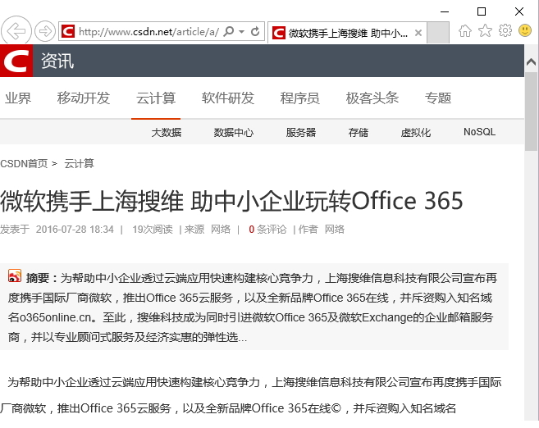This screenshot has width=539, height=428.
Task: Open the 数据中心 subcategory
Action: [234, 132]
